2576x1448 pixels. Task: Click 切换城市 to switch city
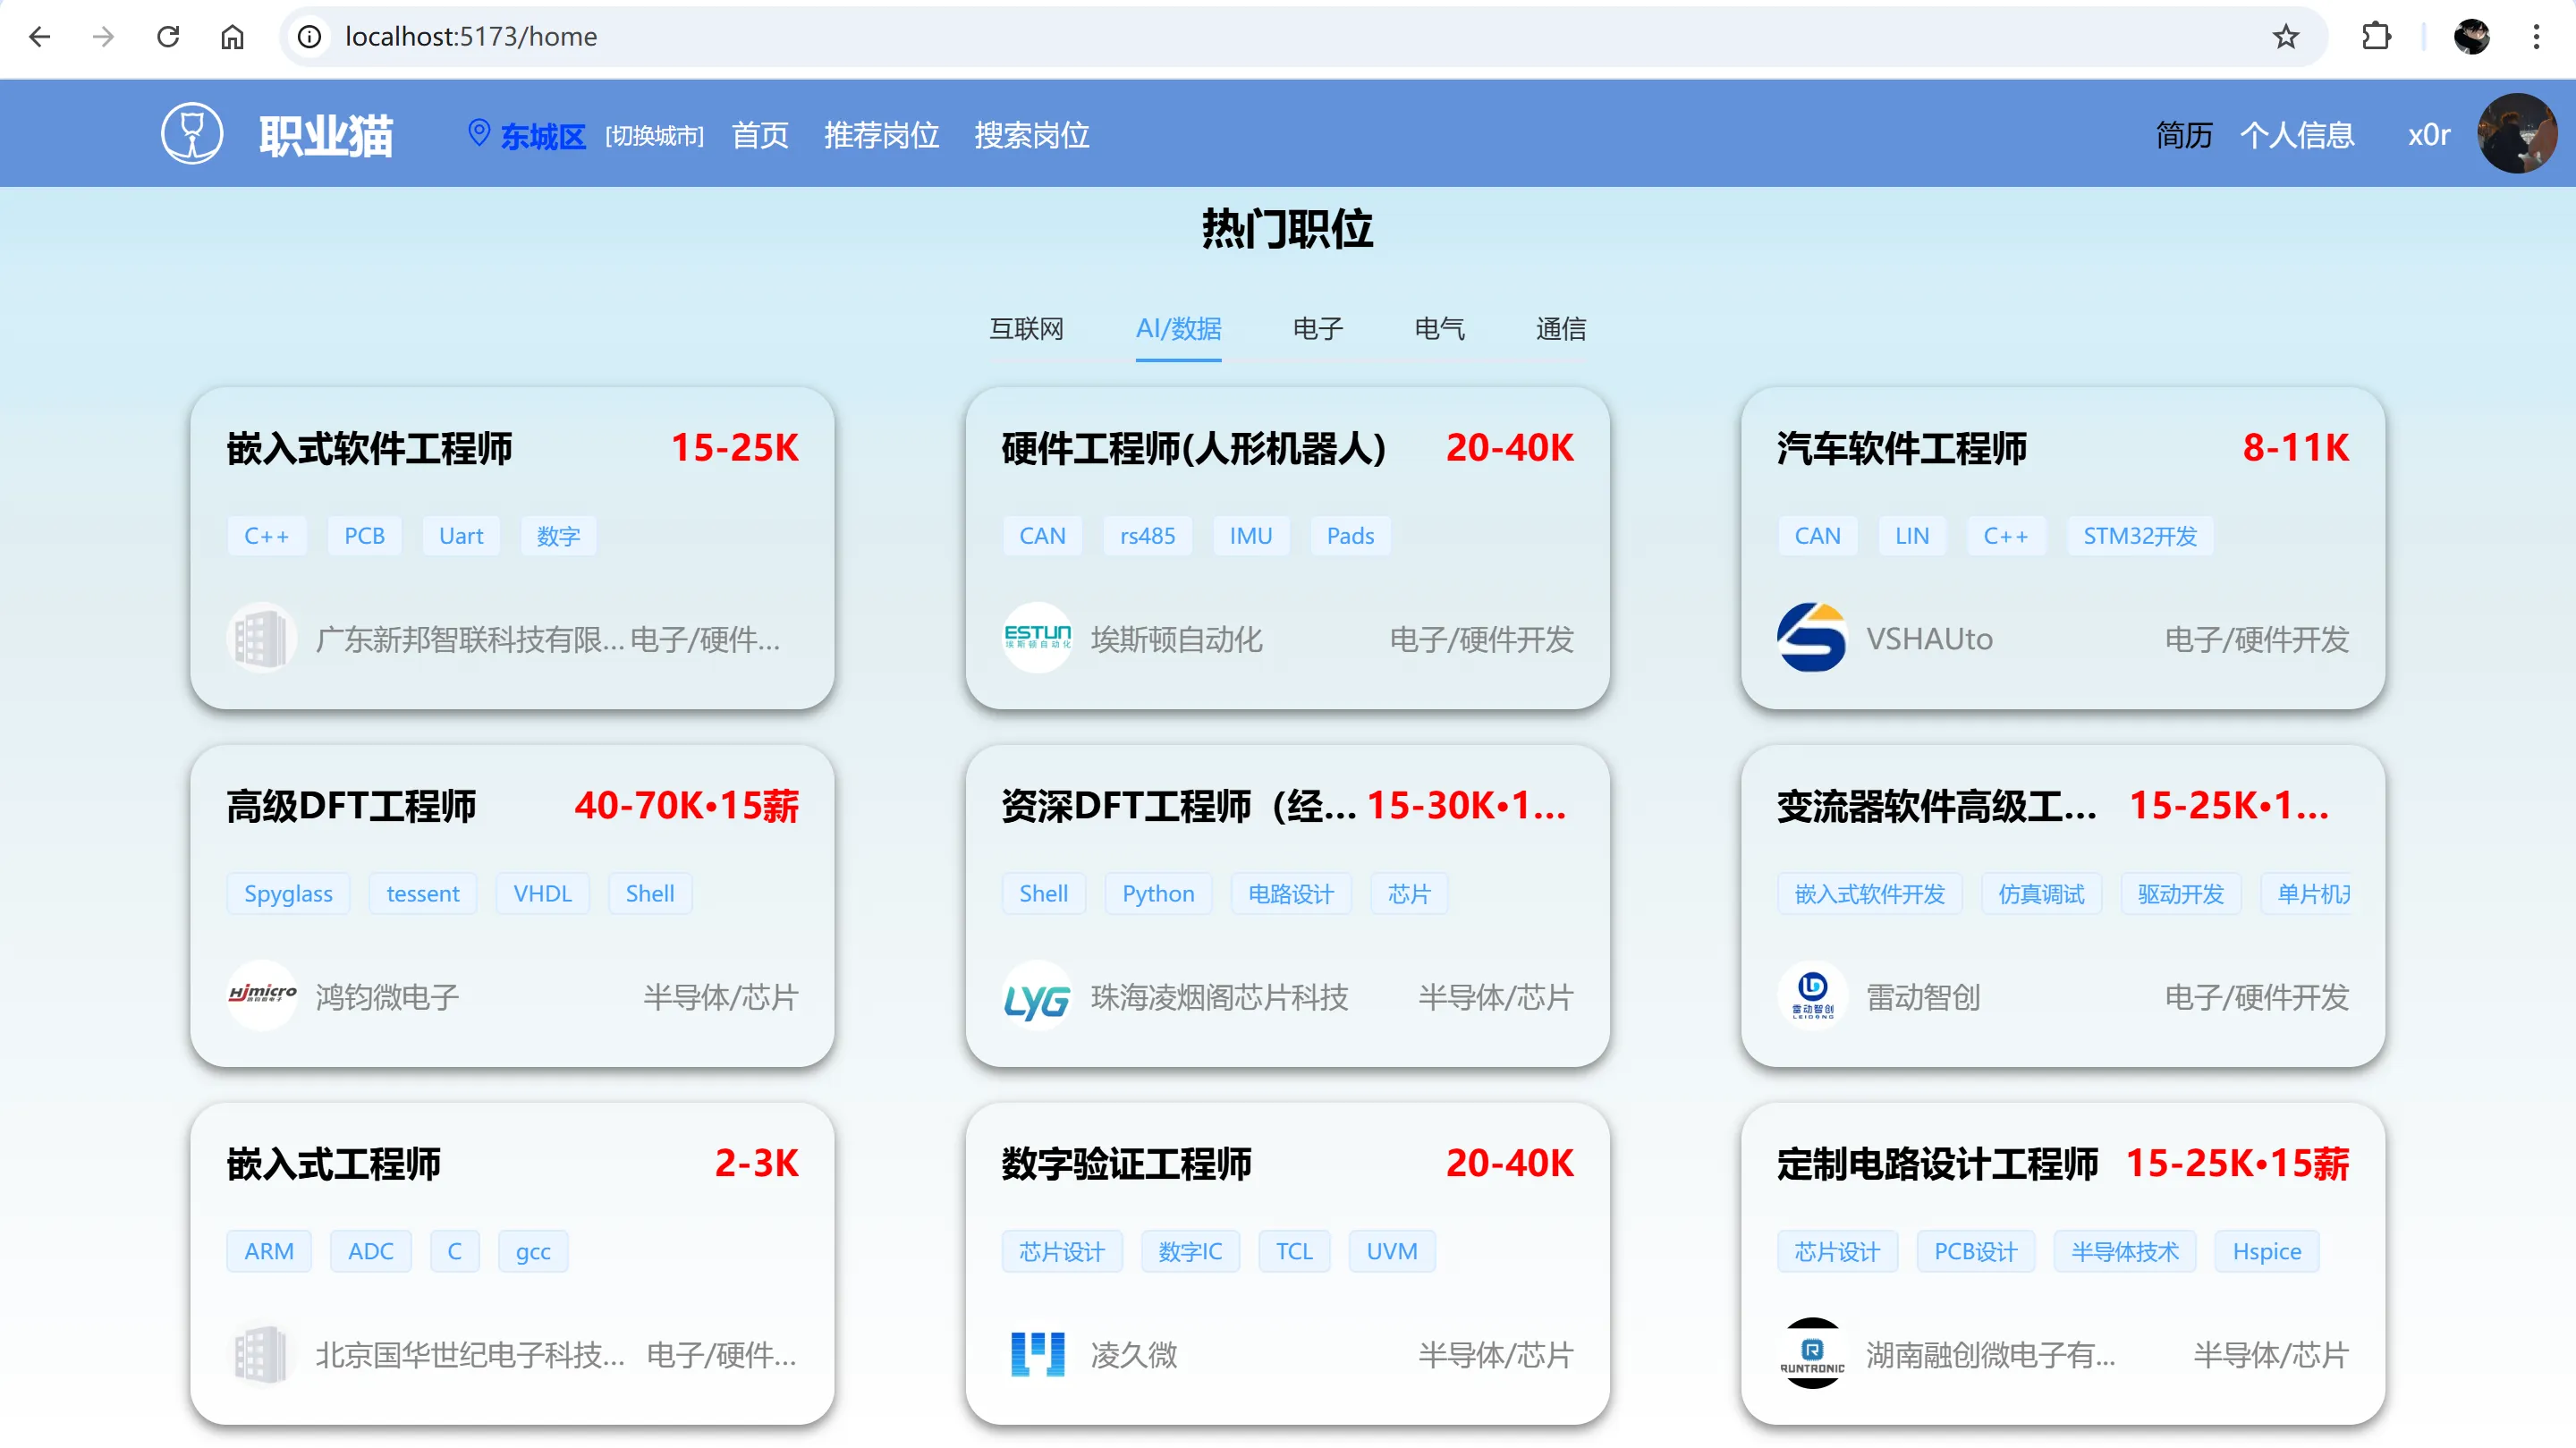click(654, 136)
